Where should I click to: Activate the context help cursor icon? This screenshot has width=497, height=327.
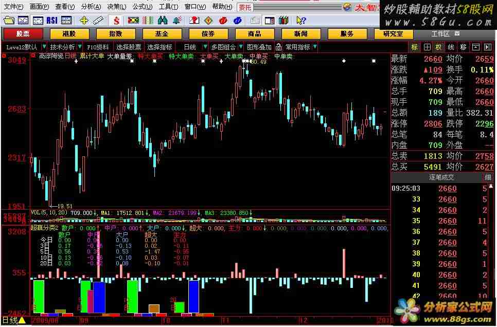point(300,21)
